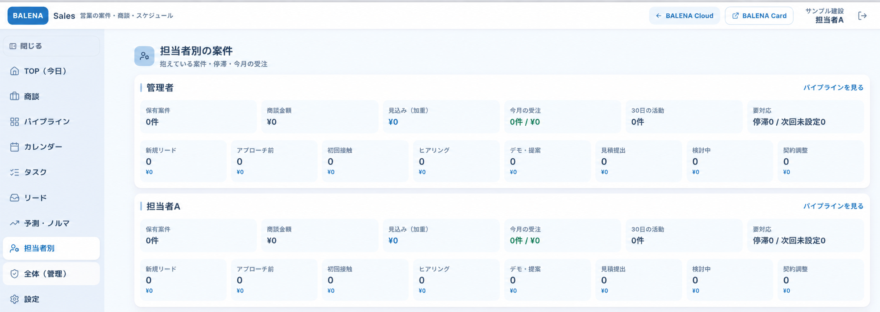880x312 pixels.
Task: Select the 全体（管理）sidebar entry
Action: pos(51,274)
